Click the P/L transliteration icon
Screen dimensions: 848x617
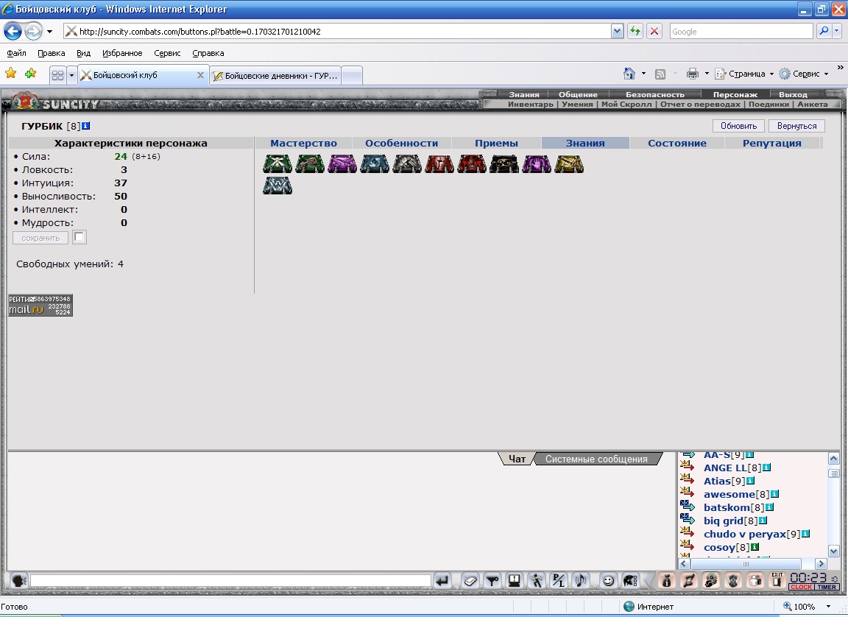click(x=558, y=581)
